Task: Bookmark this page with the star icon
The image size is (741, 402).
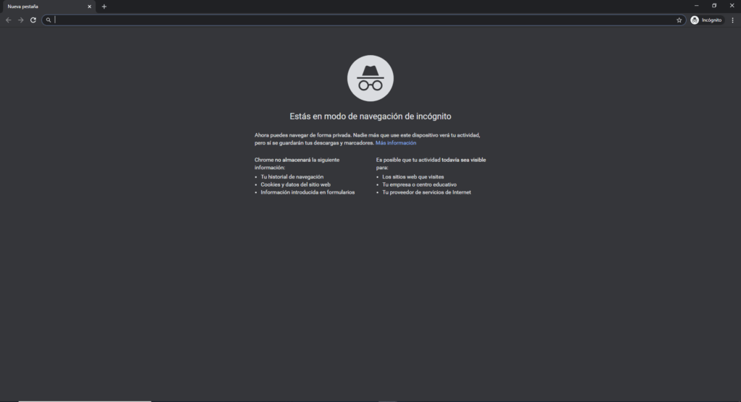Action: click(x=679, y=20)
